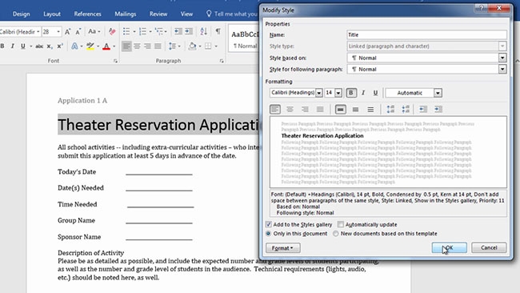
Task: Click the Help question mark button
Action: click(481, 8)
